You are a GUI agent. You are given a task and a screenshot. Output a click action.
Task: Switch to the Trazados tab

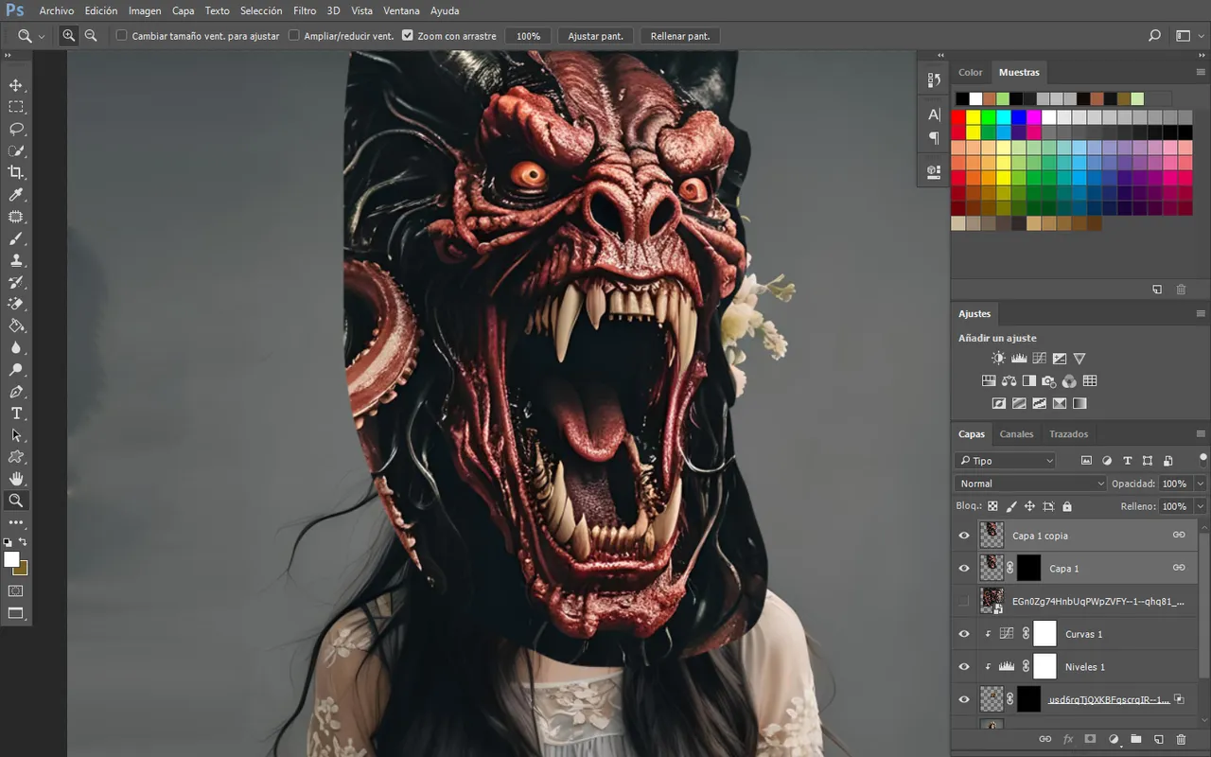click(1068, 434)
